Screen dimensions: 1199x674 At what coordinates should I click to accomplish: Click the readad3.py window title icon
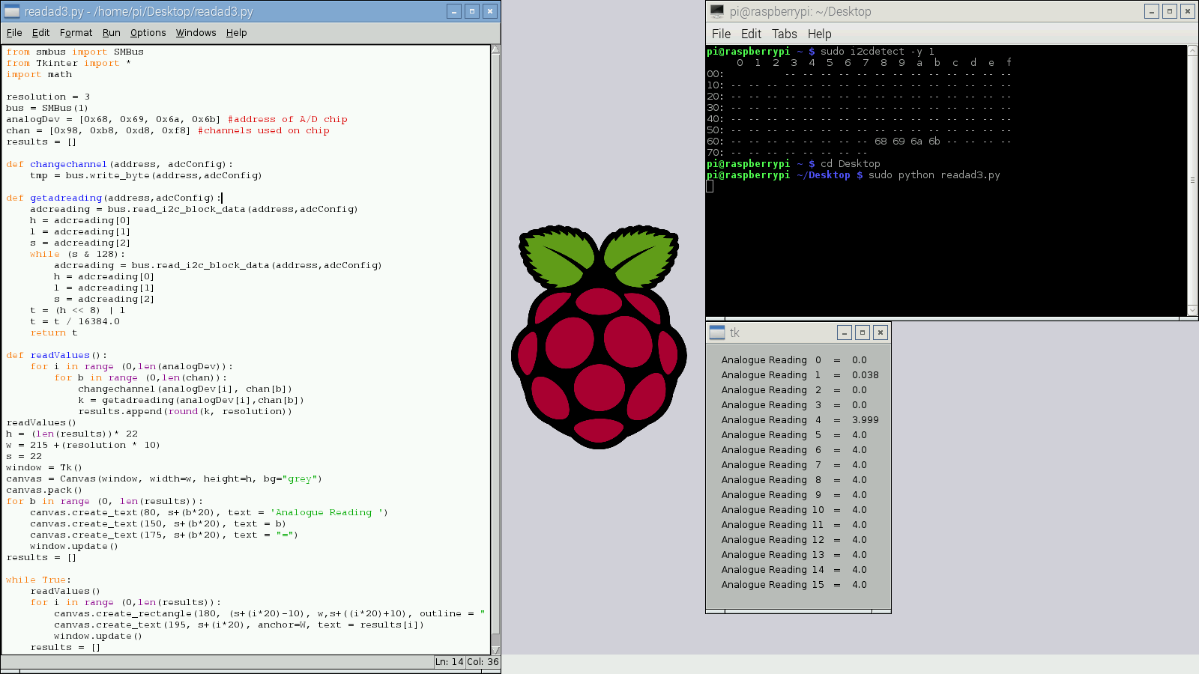(12, 11)
